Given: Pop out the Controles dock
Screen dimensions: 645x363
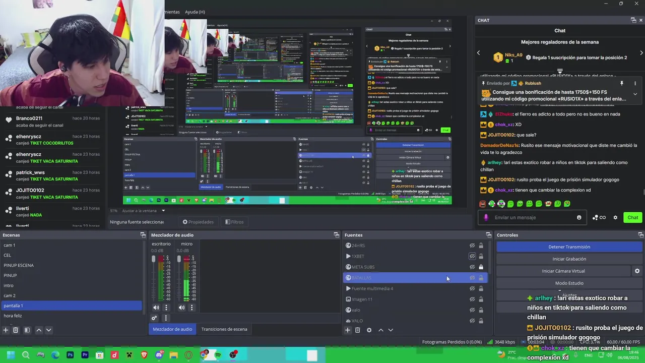Looking at the screenshot, I should (640, 235).
